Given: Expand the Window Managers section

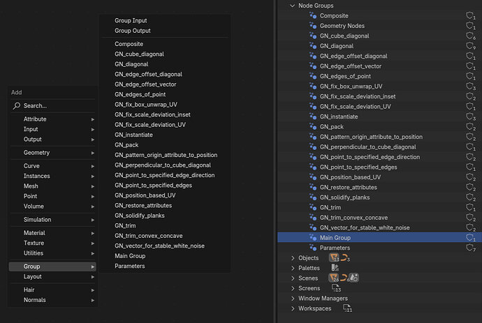Looking at the screenshot, I should coord(293,299).
